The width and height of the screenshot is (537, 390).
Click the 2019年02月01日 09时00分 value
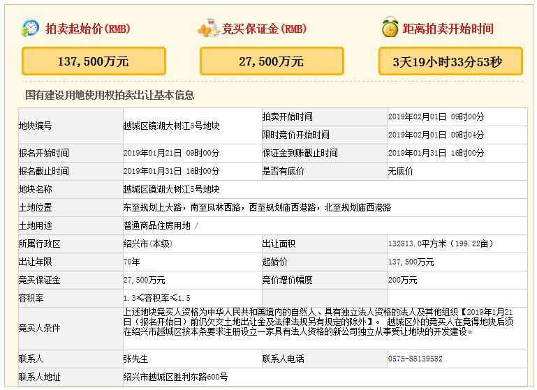(x=436, y=117)
